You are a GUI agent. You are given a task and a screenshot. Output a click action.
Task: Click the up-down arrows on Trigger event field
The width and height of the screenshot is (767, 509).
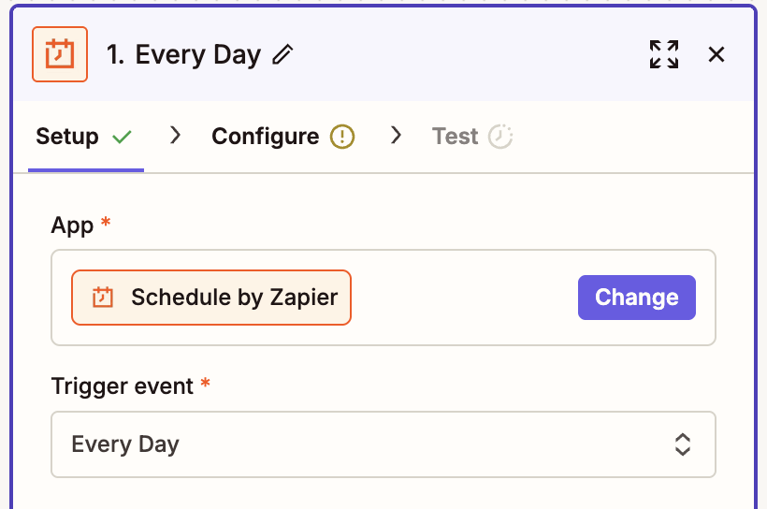(683, 444)
